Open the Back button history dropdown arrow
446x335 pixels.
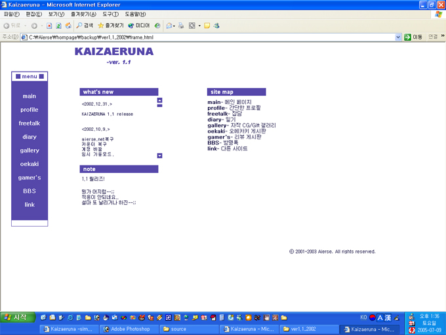[26, 26]
